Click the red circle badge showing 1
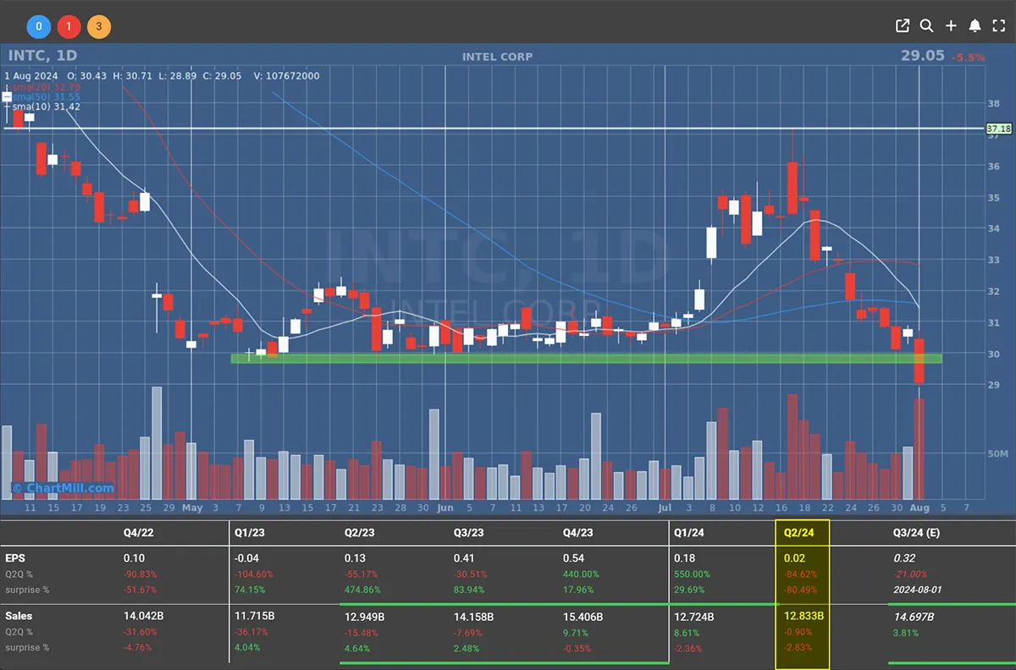 69,27
